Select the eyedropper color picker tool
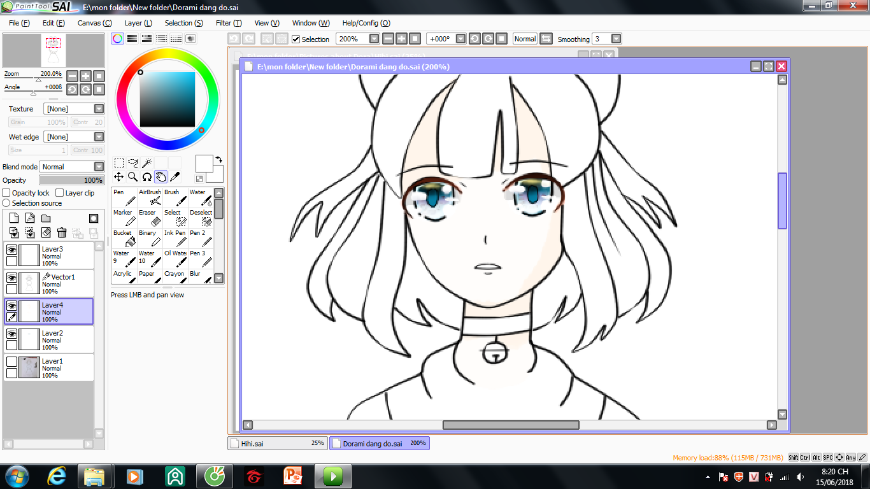This screenshot has height=489, width=870. pyautogui.click(x=175, y=176)
